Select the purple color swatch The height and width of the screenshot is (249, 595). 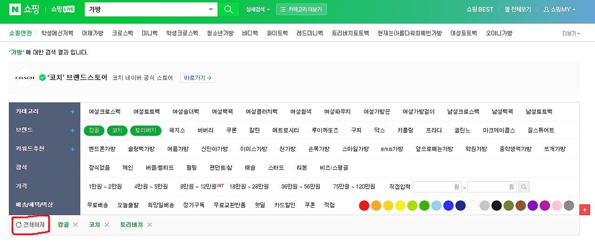click(x=533, y=206)
